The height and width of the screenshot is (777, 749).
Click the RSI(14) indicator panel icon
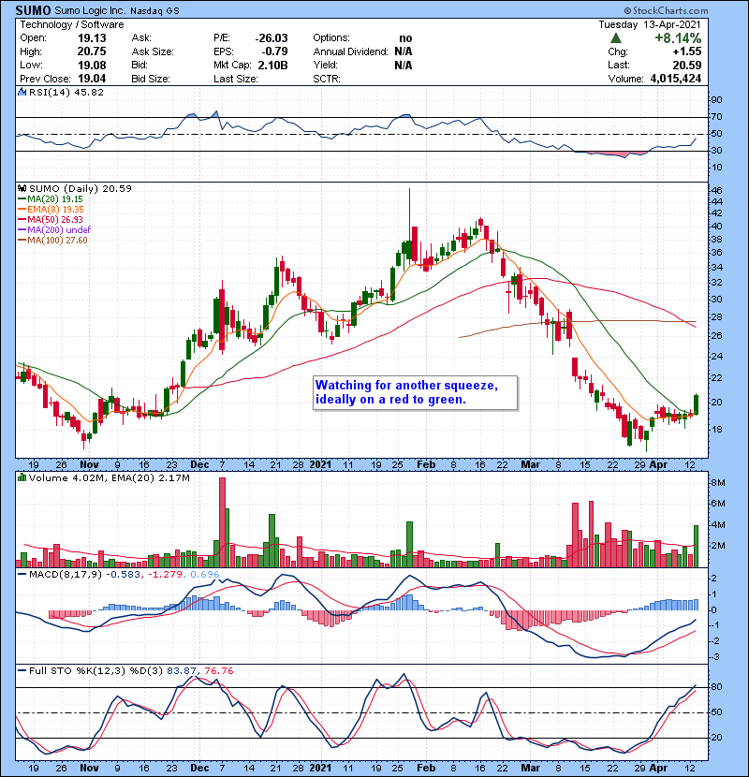click(x=22, y=92)
